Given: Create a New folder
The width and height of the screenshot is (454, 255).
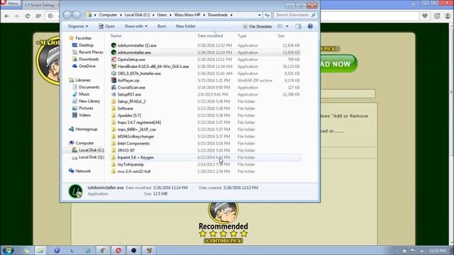Looking at the screenshot, I should tap(186, 26).
